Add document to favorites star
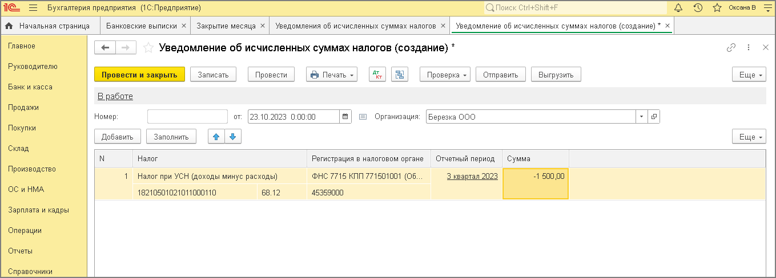The width and height of the screenshot is (776, 278). click(148, 48)
